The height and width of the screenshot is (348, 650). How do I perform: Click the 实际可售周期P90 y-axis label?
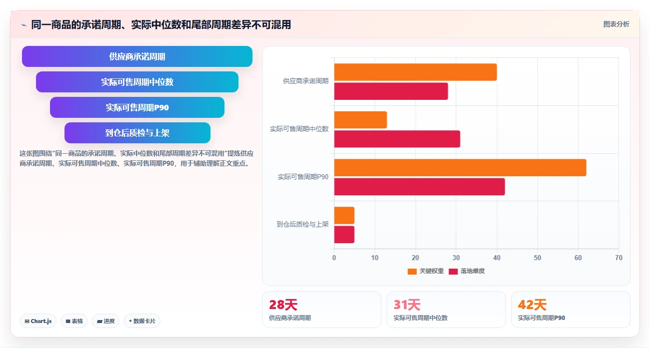303,177
